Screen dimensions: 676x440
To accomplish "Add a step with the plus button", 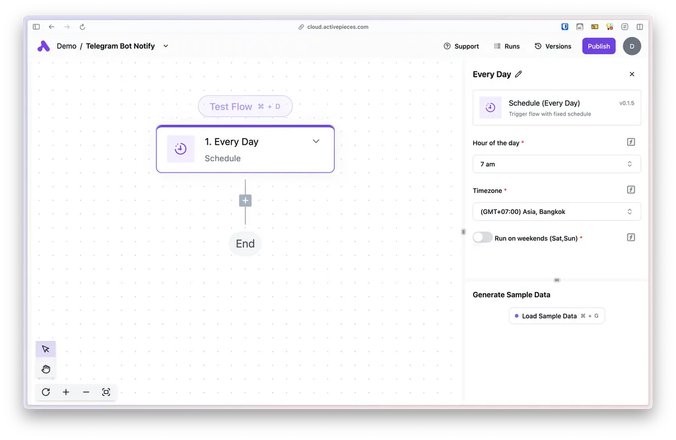I will coord(246,201).
